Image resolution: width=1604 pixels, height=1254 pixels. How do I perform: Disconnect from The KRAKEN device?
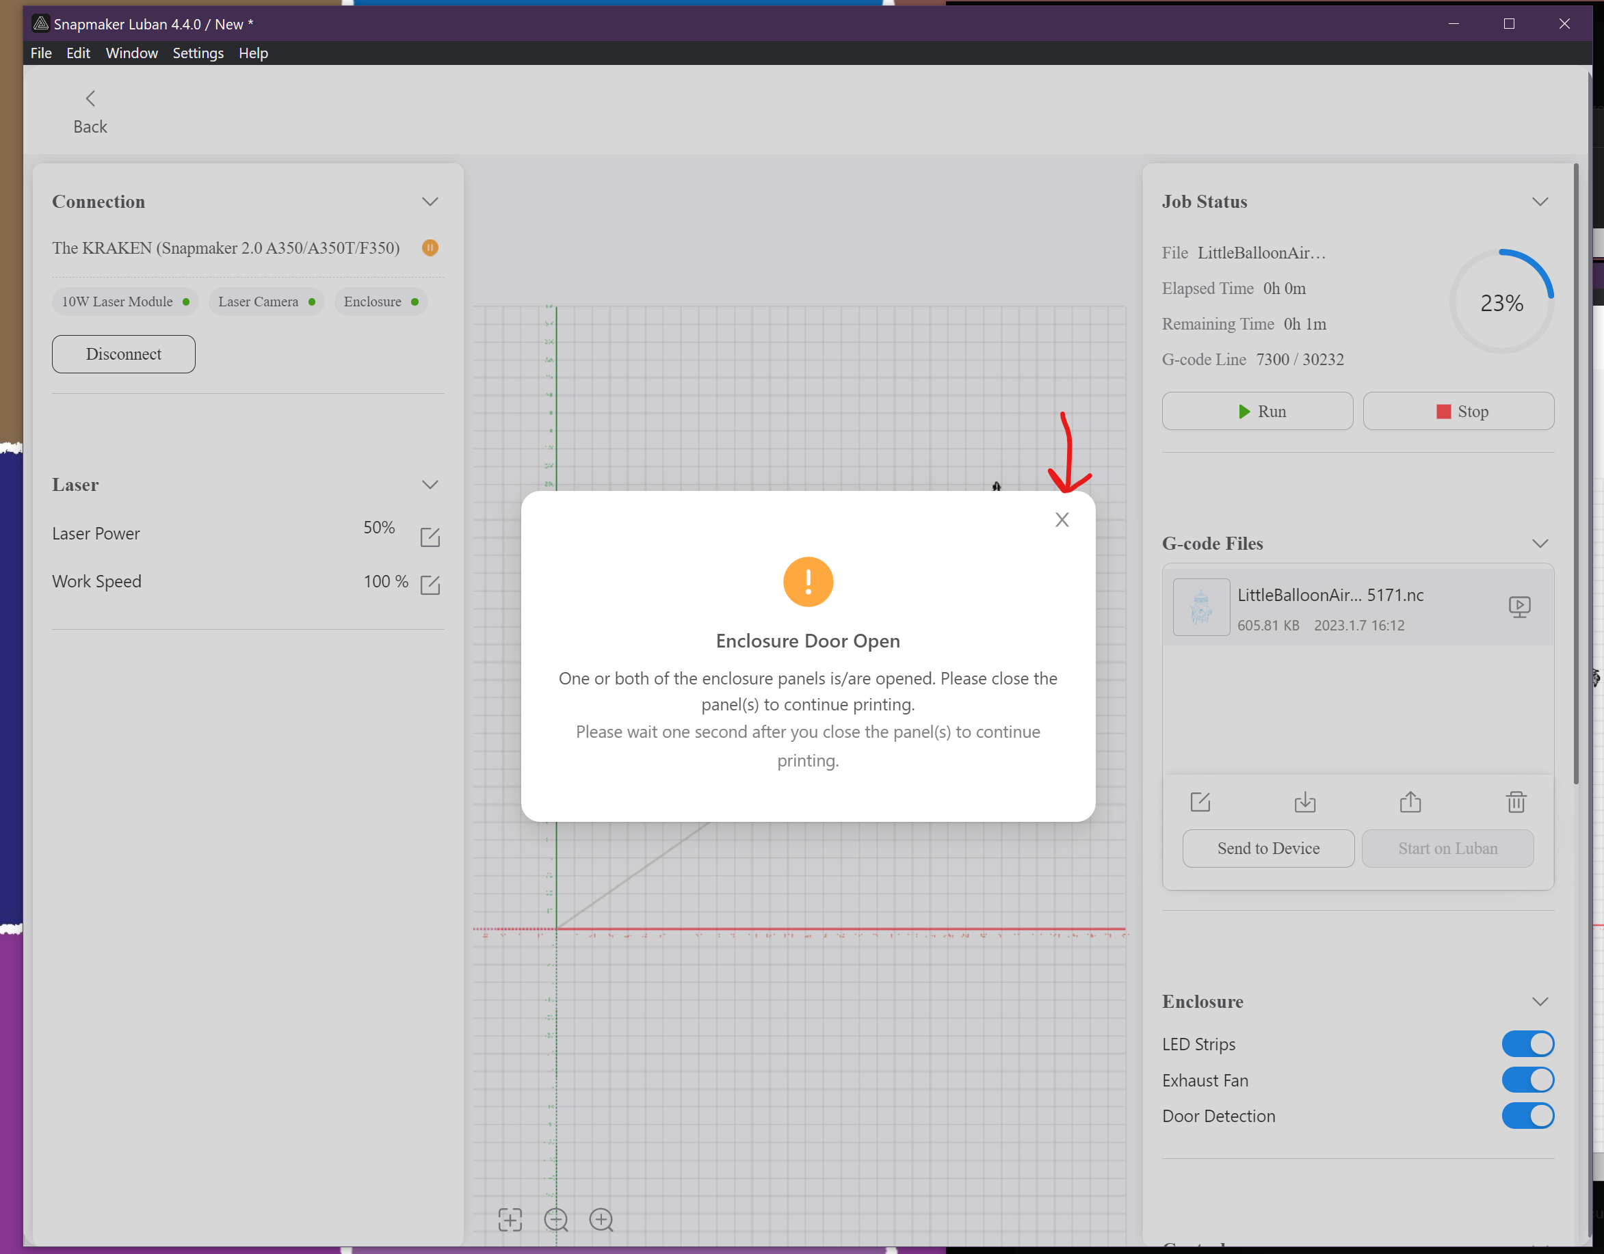[x=122, y=354]
